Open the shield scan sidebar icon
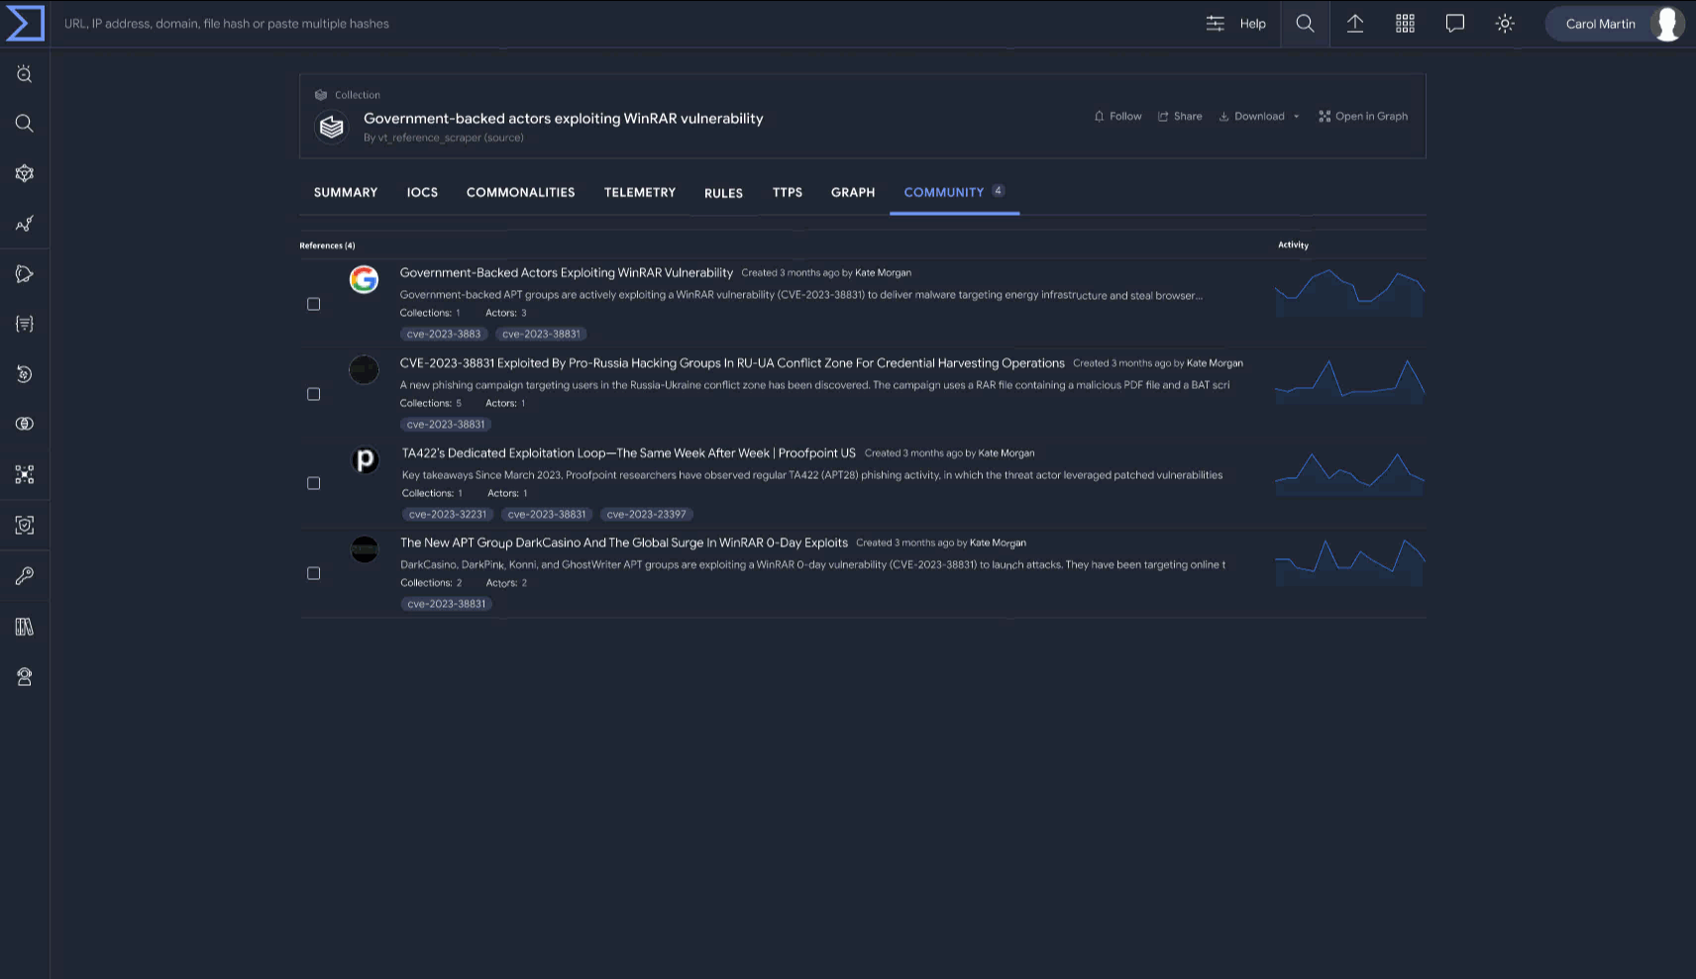Screen dimensions: 1696x979 [25, 525]
